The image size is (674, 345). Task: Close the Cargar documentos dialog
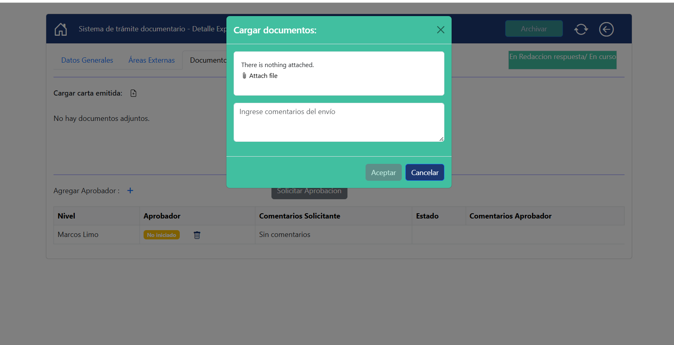(x=440, y=30)
